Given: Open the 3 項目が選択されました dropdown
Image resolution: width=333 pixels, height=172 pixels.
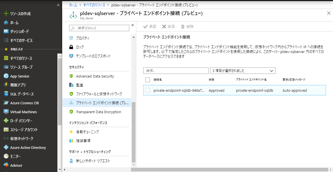Looking at the screenshot, I should pos(243,71).
